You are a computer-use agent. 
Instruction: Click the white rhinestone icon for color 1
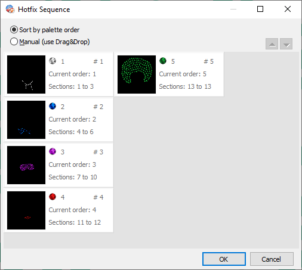pos(53,61)
